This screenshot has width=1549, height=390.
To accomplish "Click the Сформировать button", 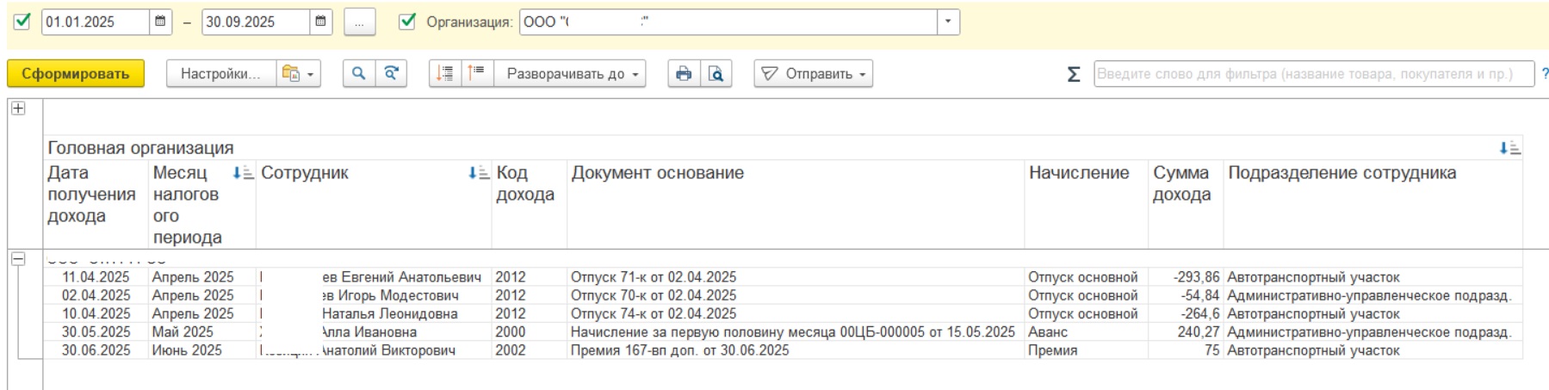I will point(76,74).
